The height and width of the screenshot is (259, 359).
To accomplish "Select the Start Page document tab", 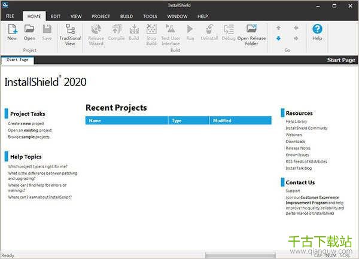I will tap(17, 60).
